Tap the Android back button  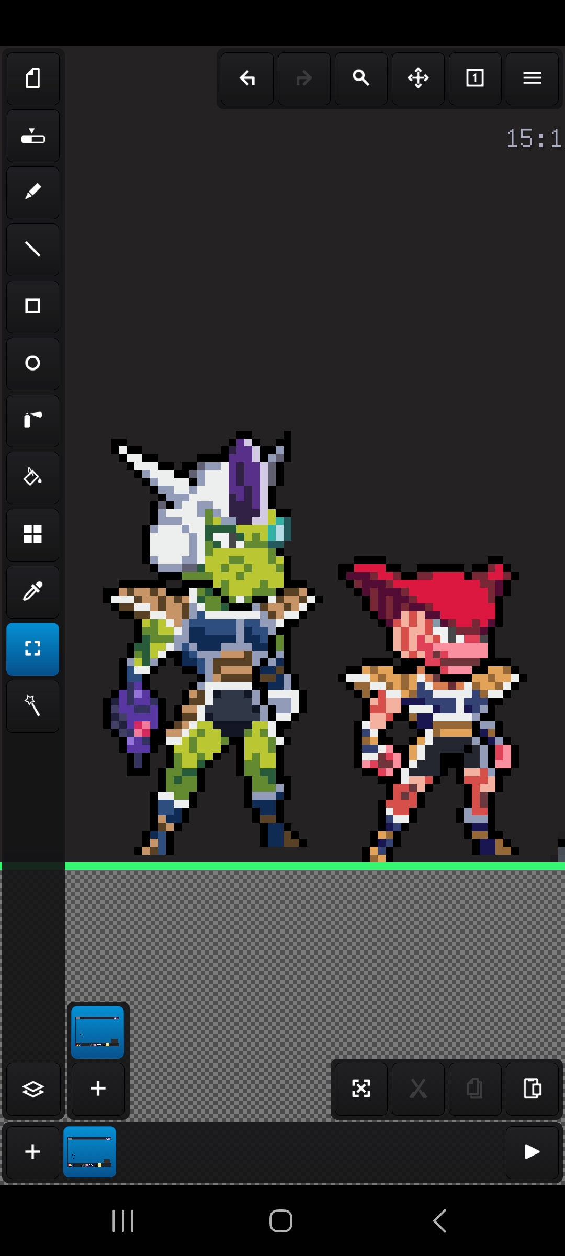pyautogui.click(x=440, y=1221)
